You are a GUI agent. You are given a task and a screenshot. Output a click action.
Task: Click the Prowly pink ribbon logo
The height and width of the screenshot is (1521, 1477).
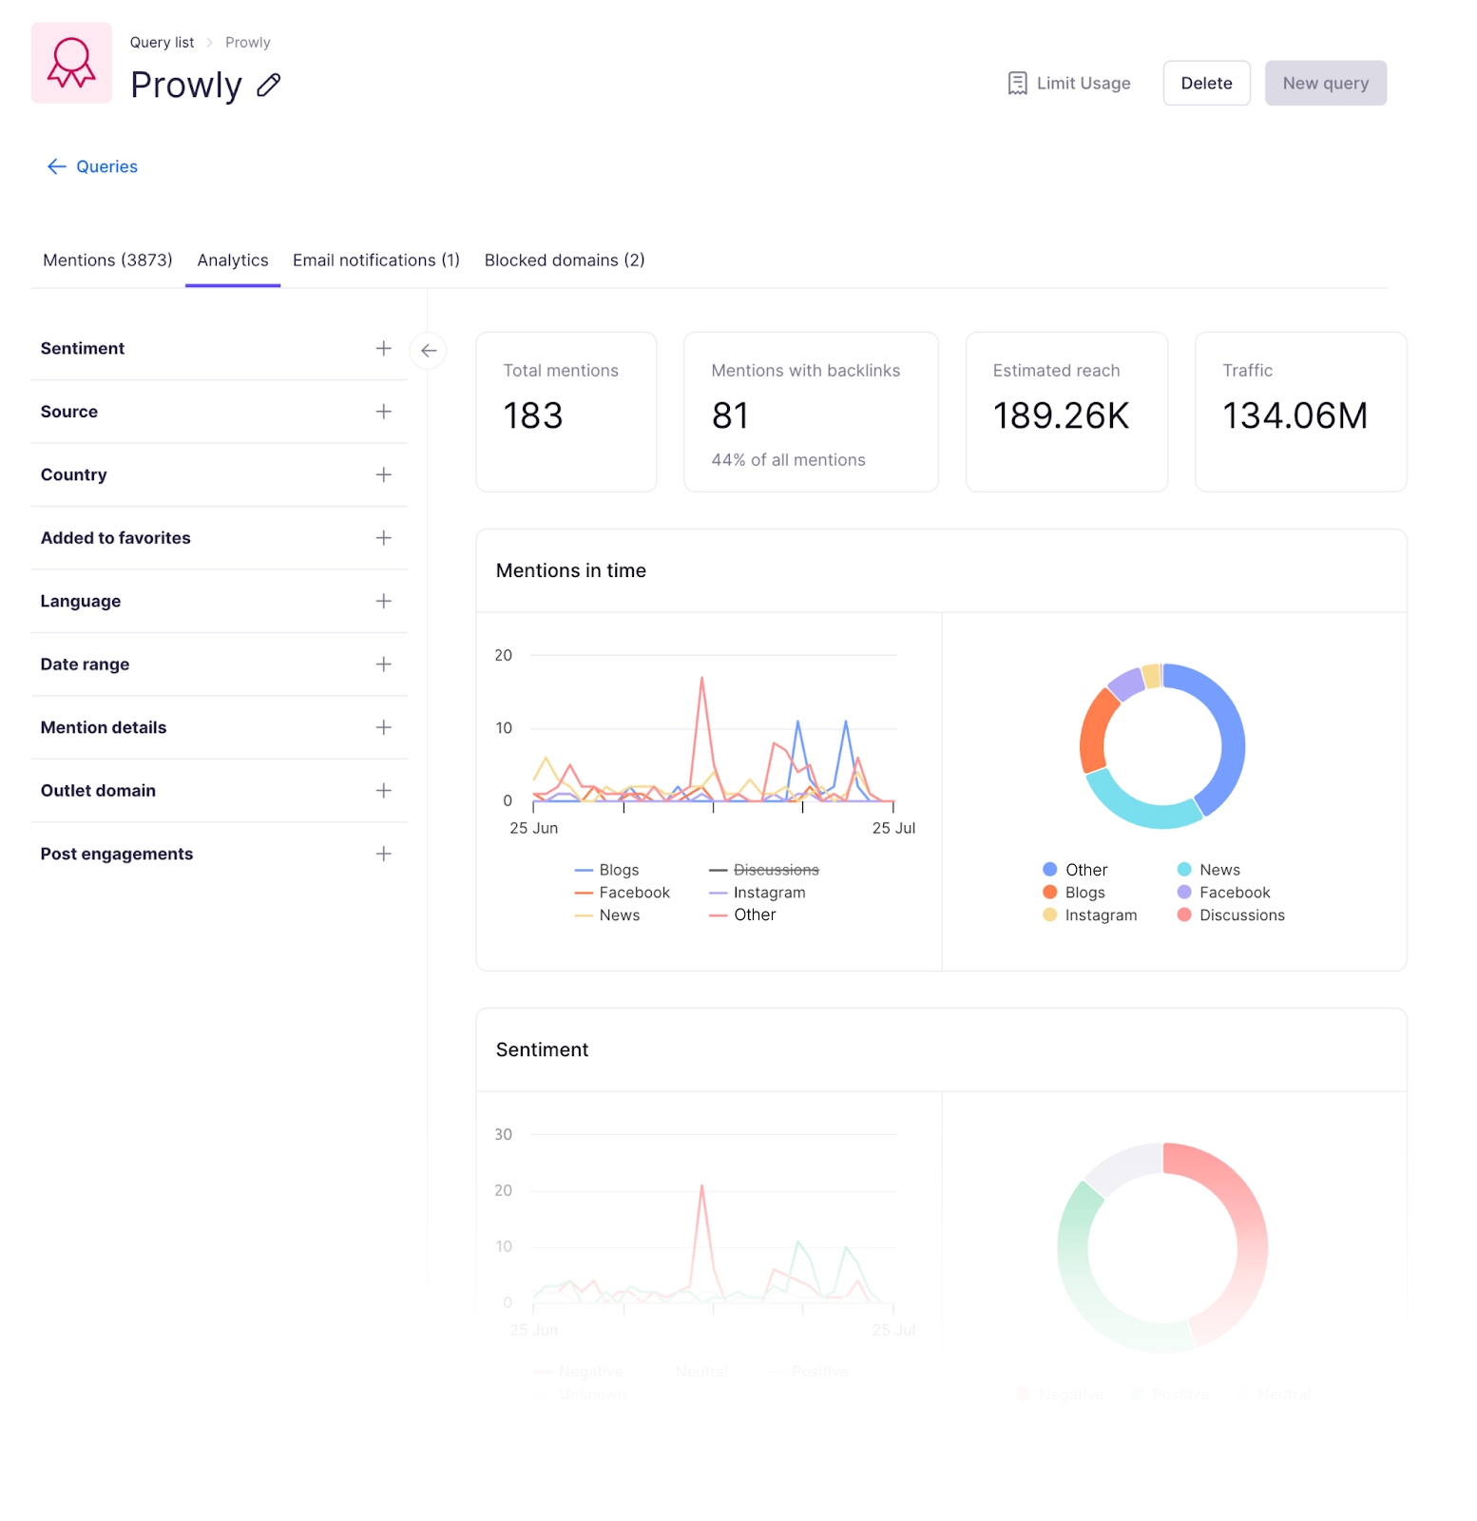71,63
